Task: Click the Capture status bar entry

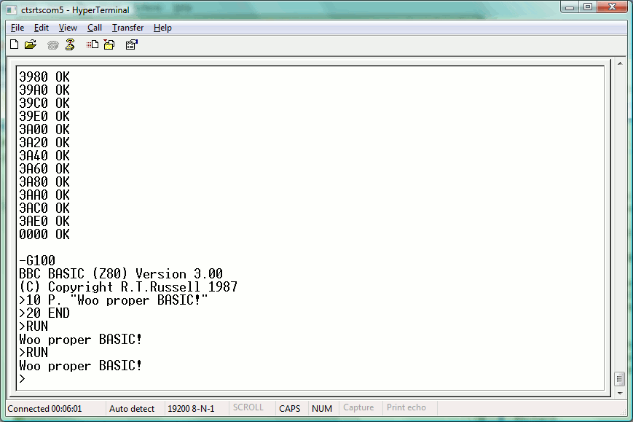Action: (358, 408)
